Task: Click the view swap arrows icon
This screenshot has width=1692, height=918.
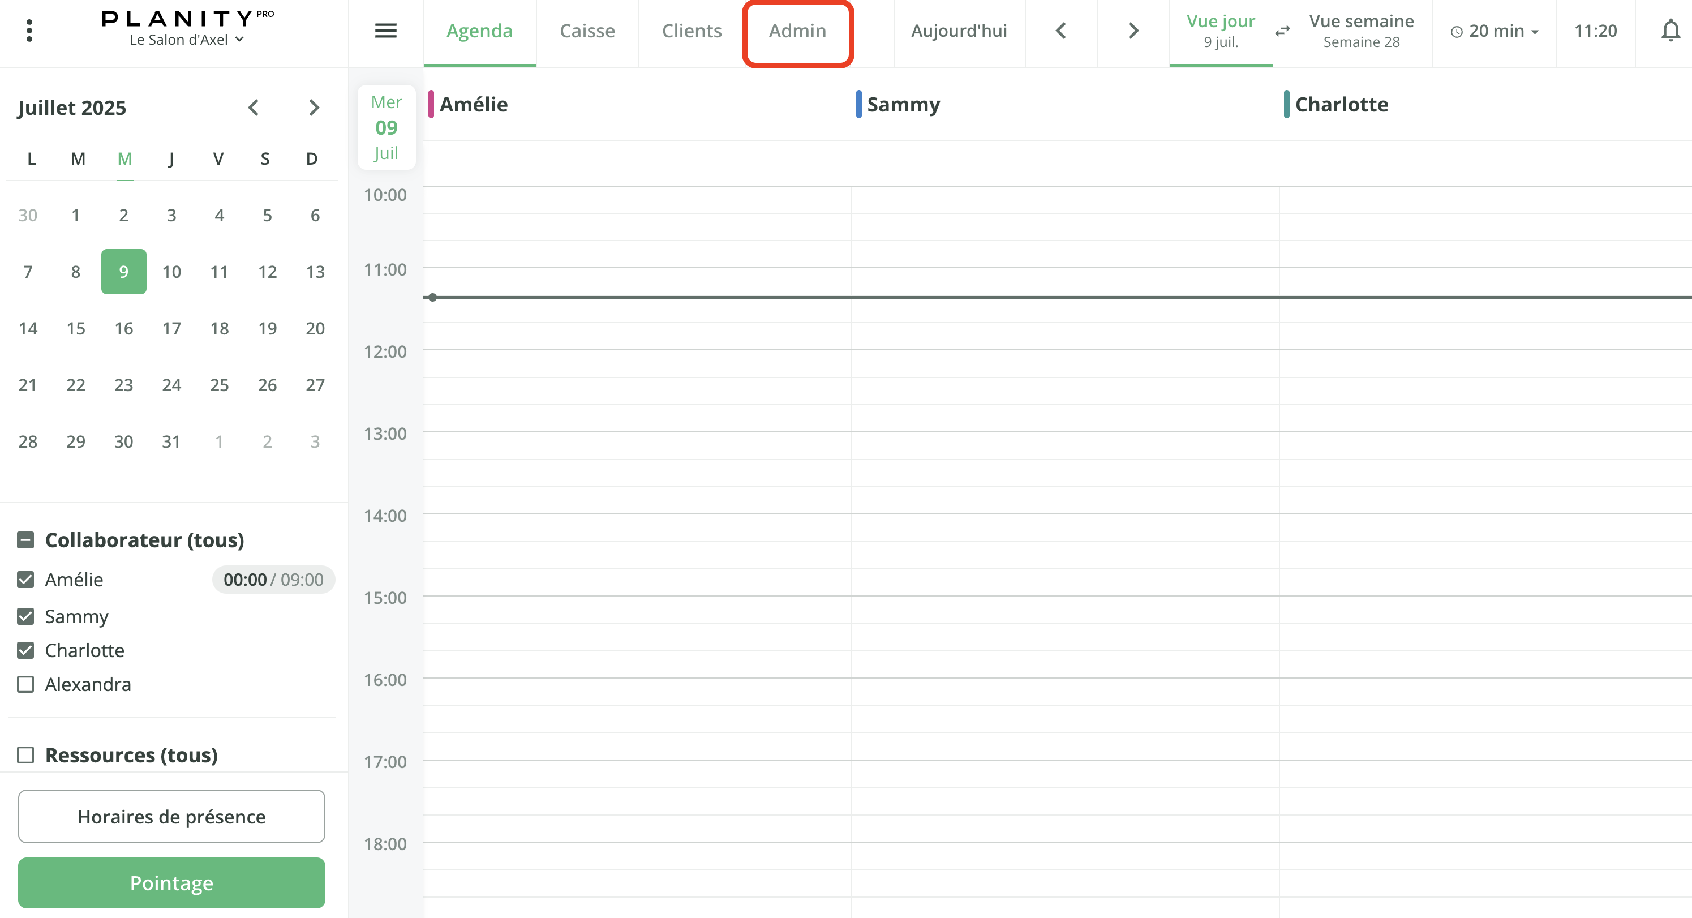Action: [1282, 31]
